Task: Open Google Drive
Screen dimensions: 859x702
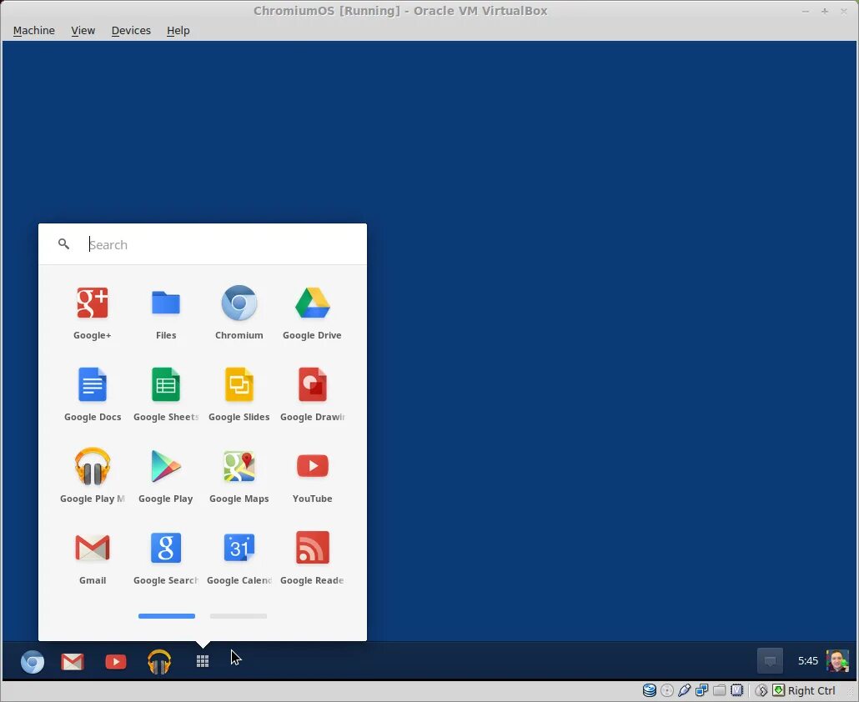Action: 312,303
